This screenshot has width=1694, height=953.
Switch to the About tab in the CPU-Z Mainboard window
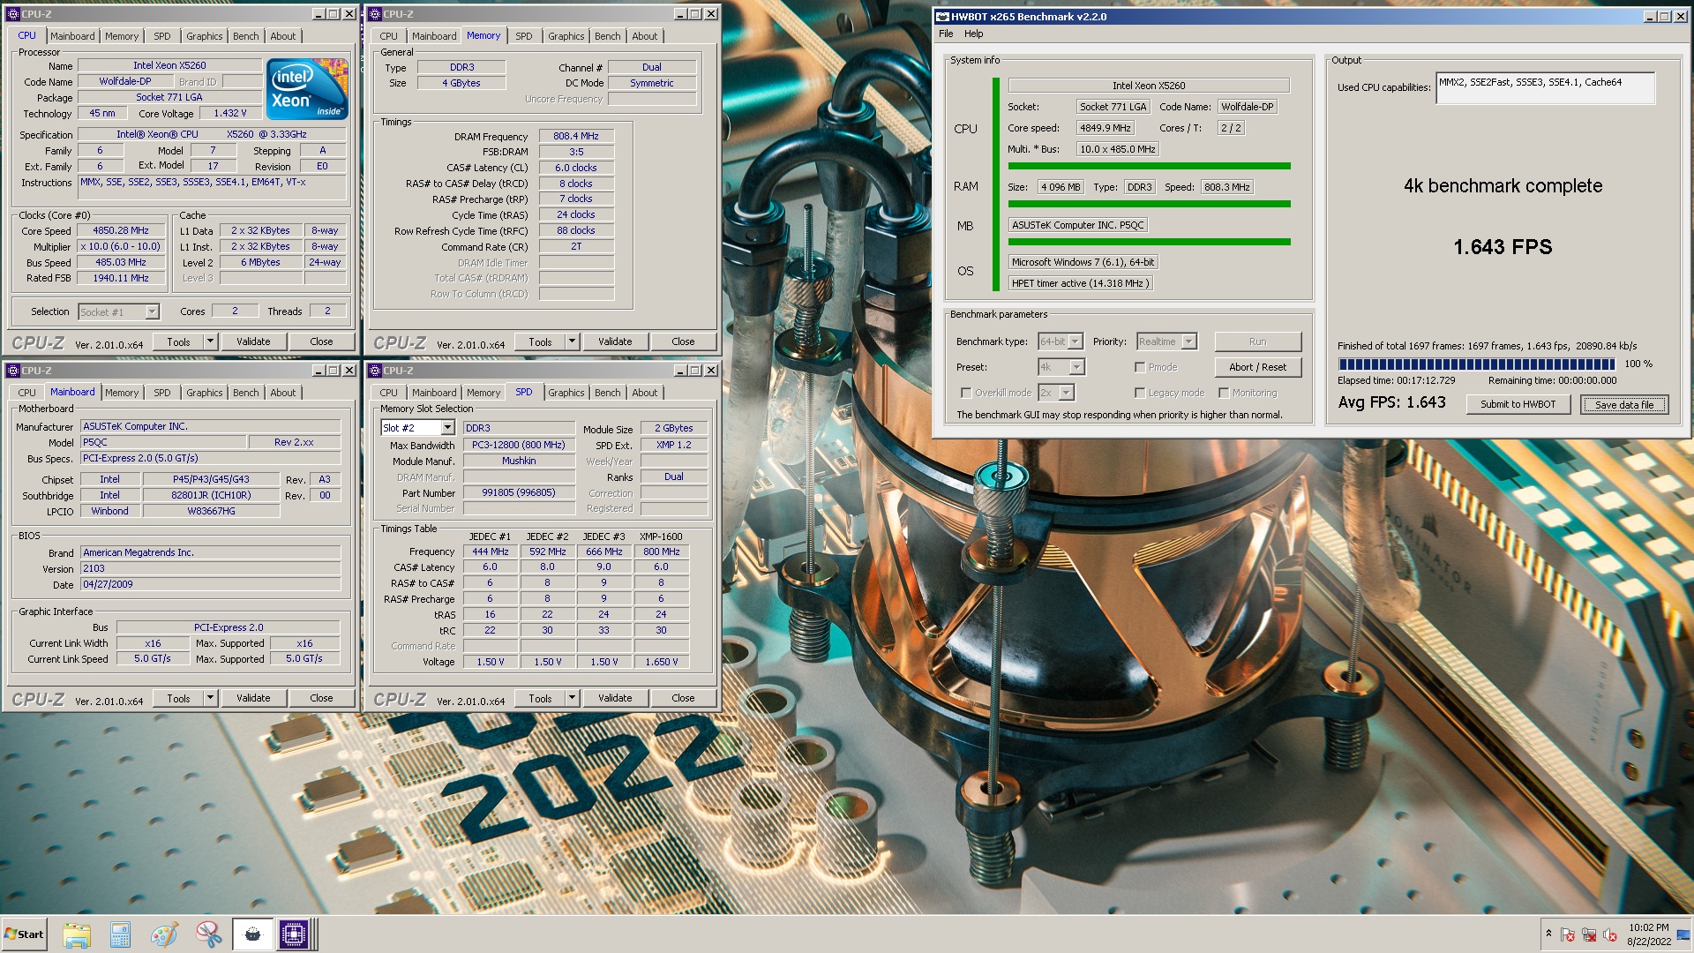click(283, 393)
